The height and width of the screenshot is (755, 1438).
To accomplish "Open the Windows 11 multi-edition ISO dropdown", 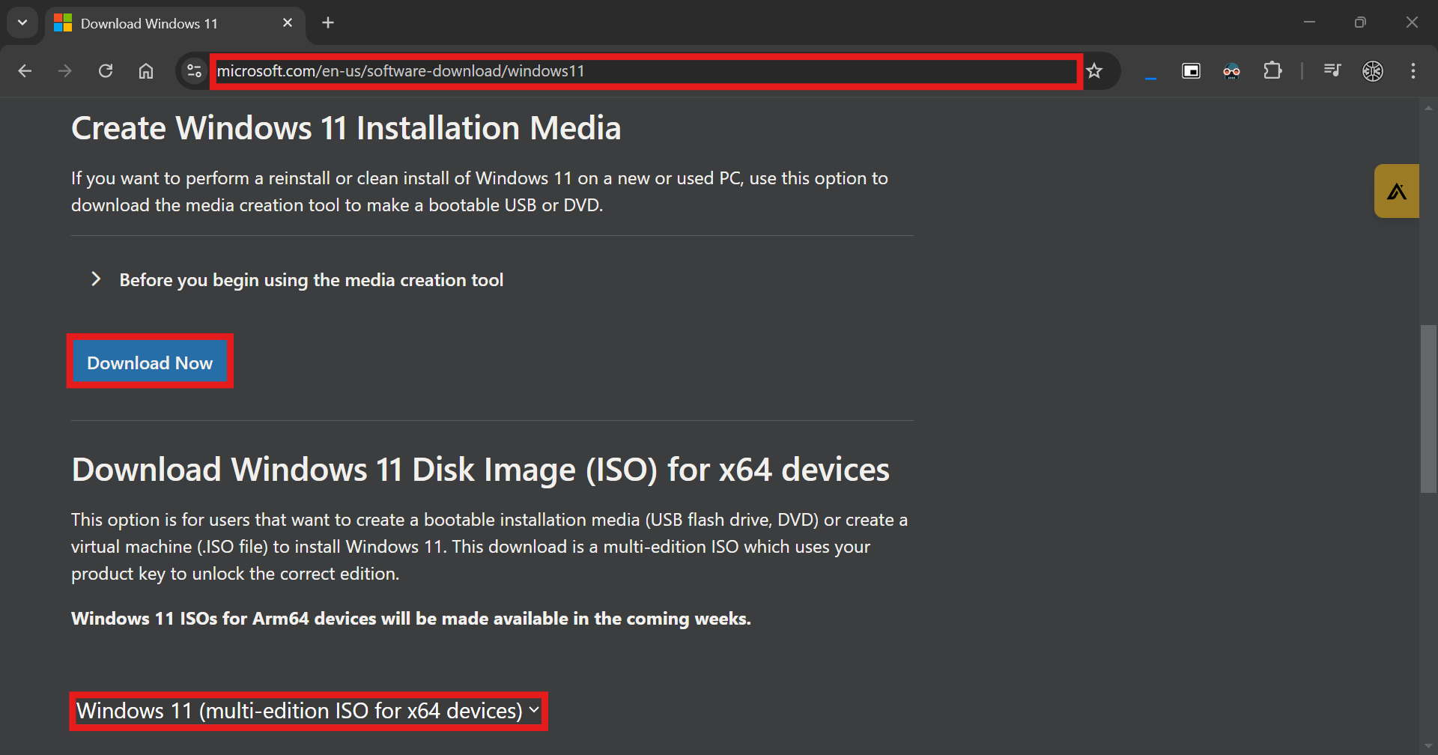I will pos(308,711).
